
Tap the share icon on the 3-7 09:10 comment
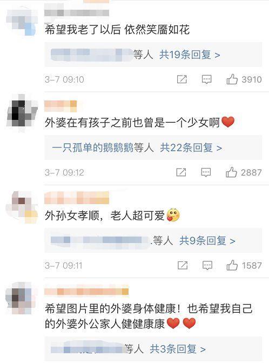pyautogui.click(x=182, y=79)
